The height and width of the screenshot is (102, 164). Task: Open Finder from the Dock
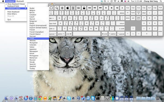7,98
